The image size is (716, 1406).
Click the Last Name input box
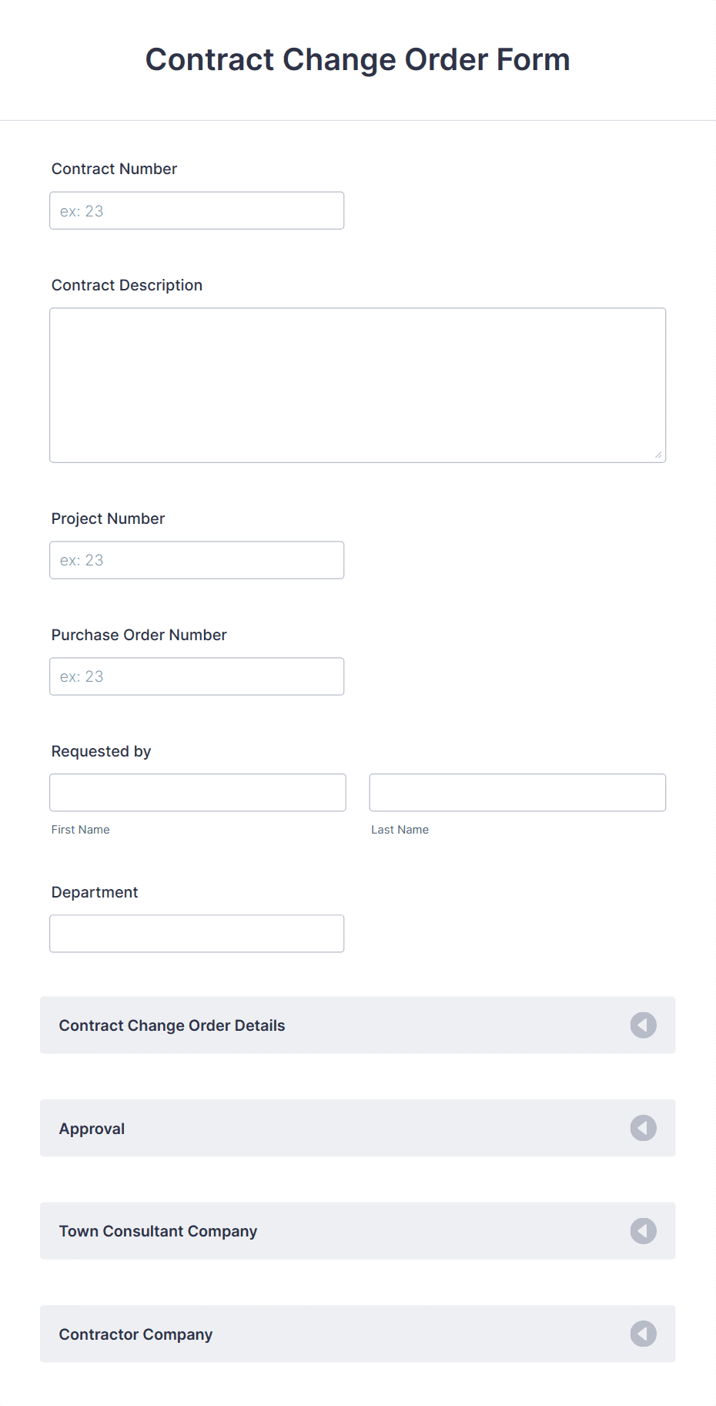[x=517, y=793]
